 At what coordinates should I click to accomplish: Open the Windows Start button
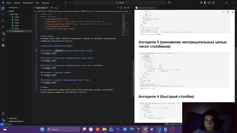[42, 129]
